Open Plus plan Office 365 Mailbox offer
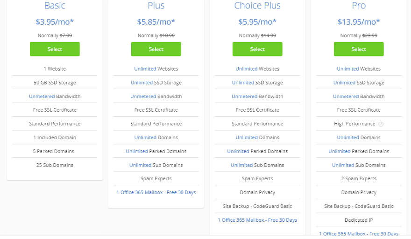This screenshot has height=239, width=411. point(156,192)
